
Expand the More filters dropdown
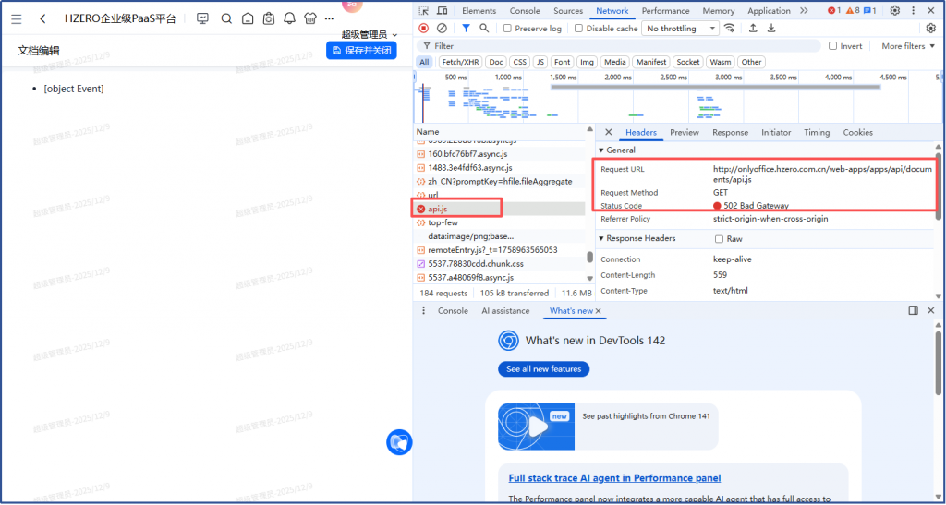907,46
